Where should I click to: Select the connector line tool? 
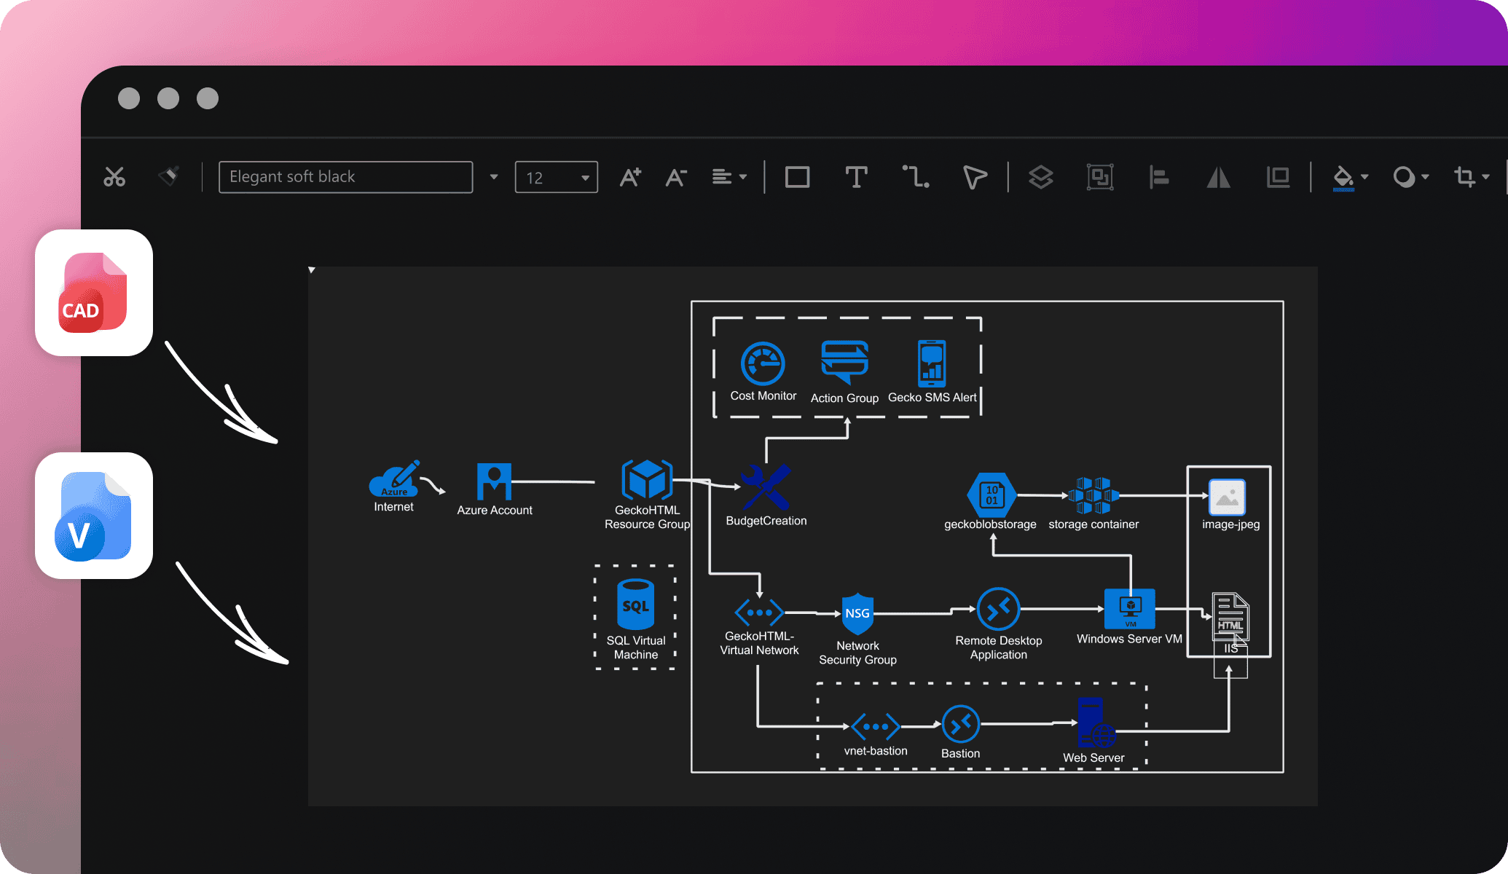tap(916, 177)
